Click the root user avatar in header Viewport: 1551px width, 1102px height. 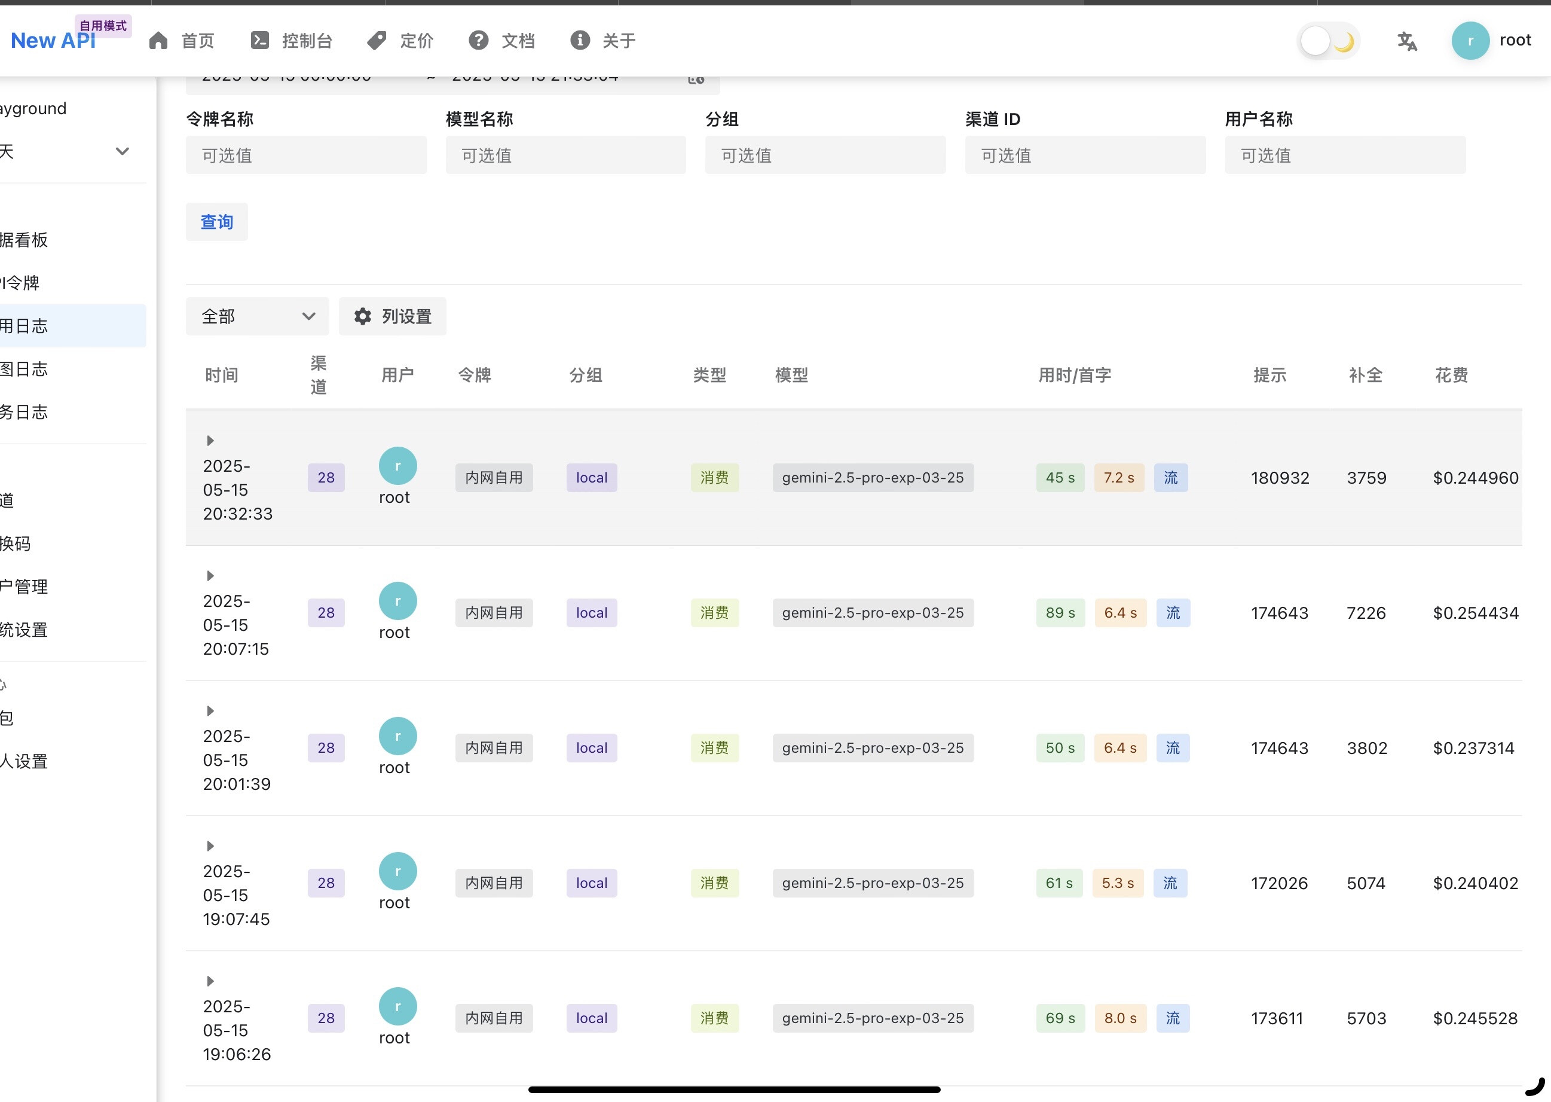pos(1470,41)
